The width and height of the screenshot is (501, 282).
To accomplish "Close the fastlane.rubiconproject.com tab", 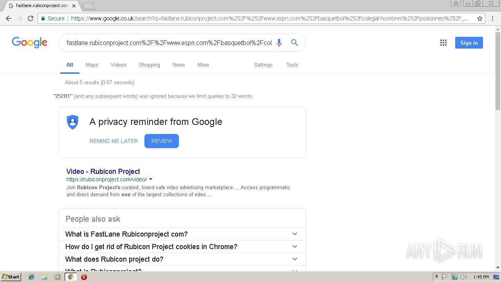I will click(74, 6).
